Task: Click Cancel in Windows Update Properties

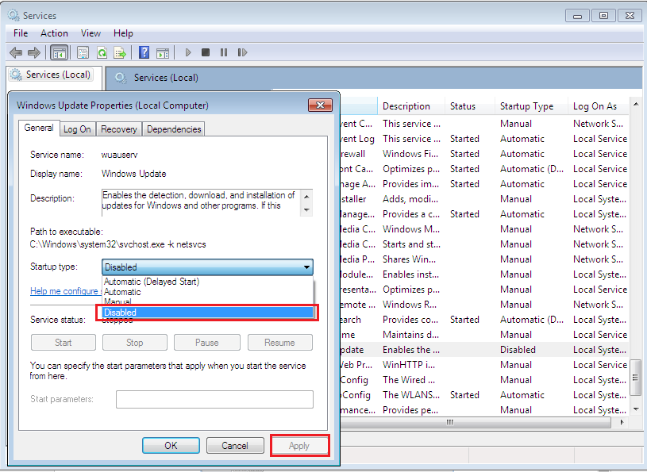Action: coord(235,446)
